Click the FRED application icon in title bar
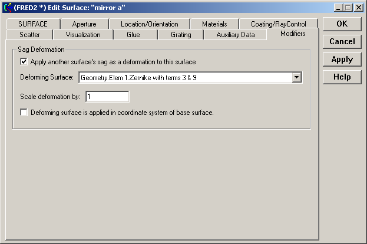 [8, 8]
